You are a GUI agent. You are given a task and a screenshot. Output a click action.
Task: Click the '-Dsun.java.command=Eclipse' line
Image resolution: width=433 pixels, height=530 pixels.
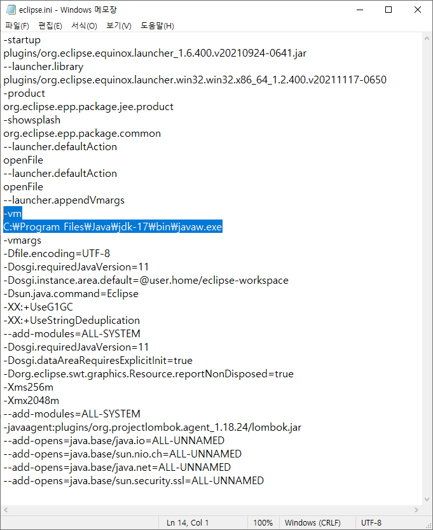[x=71, y=294]
